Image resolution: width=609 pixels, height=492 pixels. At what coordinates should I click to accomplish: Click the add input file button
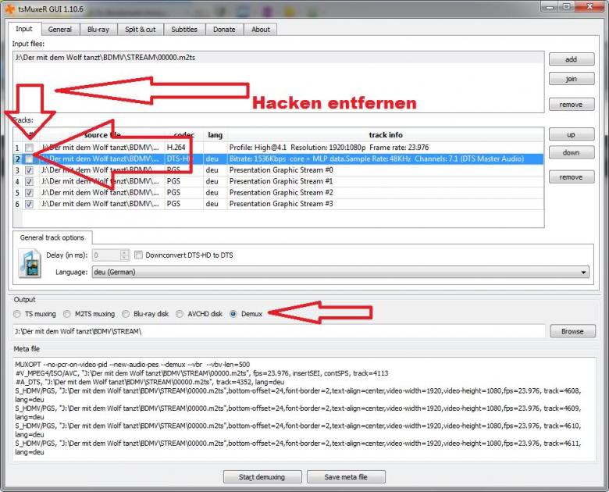click(x=572, y=59)
